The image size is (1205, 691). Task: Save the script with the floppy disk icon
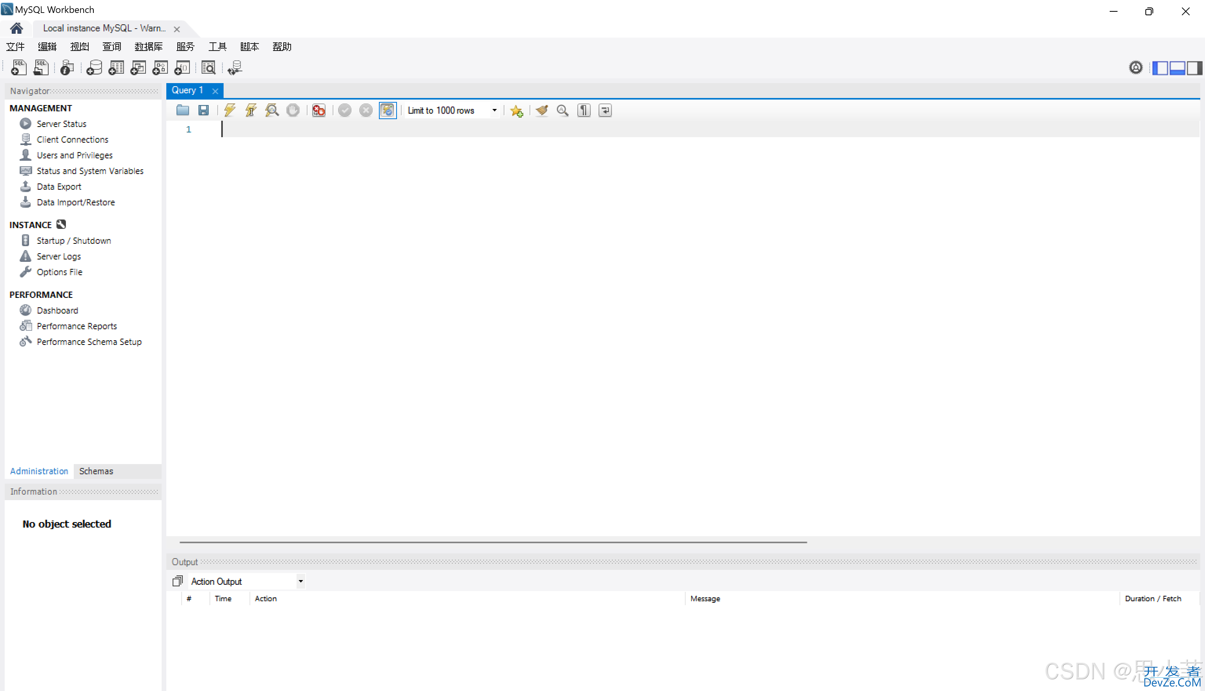click(x=203, y=111)
